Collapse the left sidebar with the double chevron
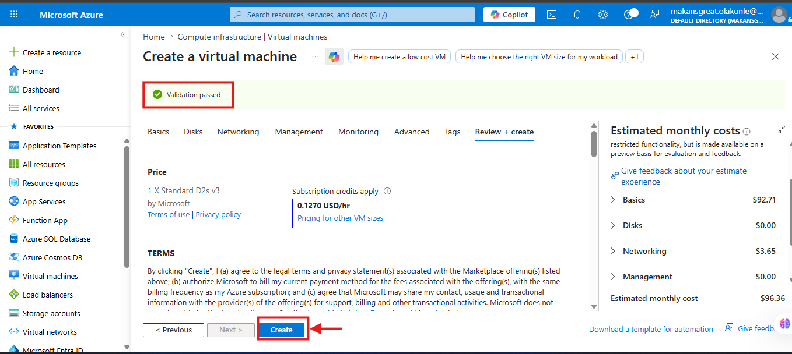 (x=123, y=34)
